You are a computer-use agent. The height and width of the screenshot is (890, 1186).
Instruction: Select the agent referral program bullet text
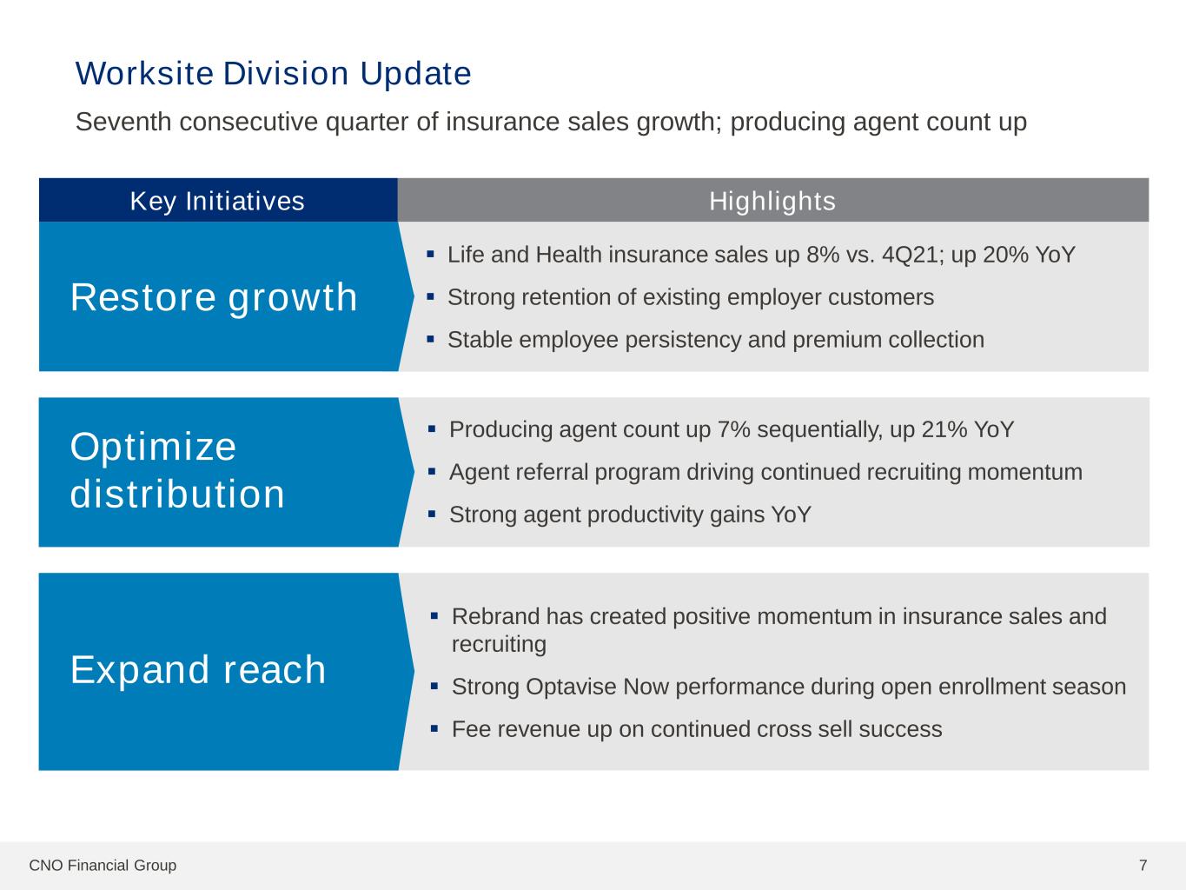coord(765,472)
